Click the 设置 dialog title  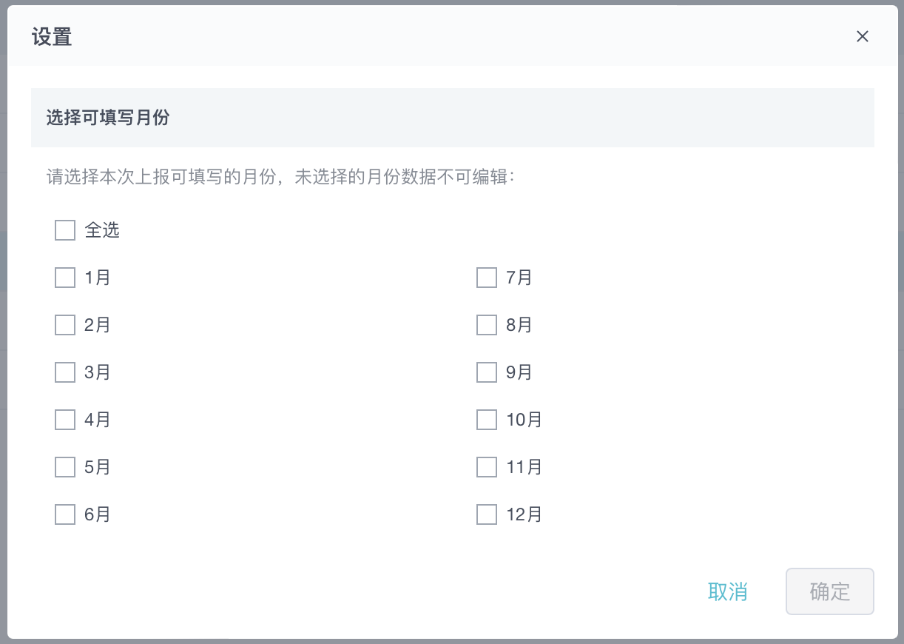52,37
